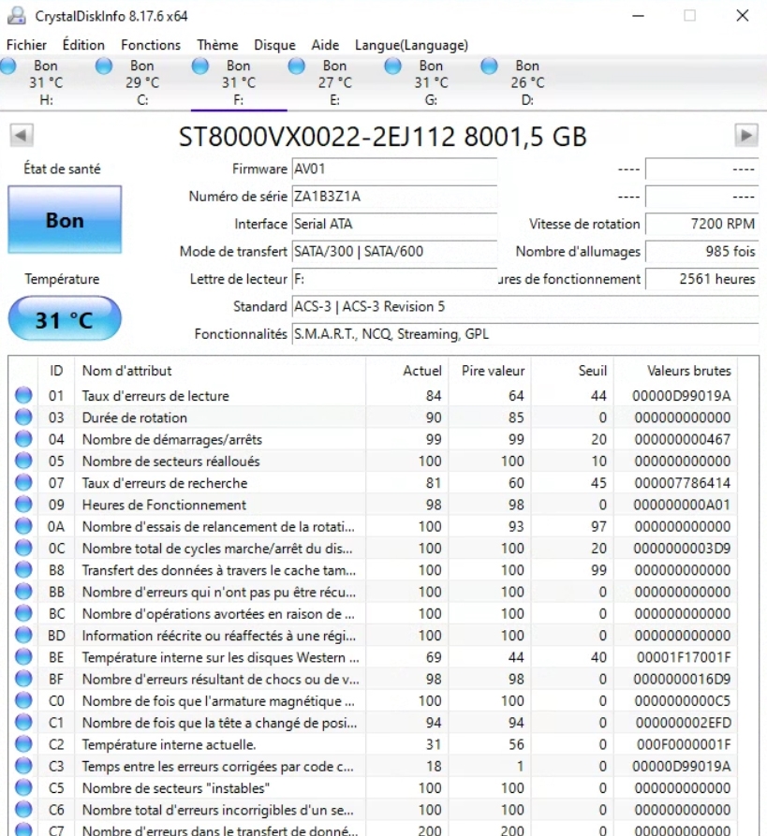Click status orb beside Taux d'erreurs de lecture
Image resolution: width=767 pixels, height=836 pixels.
pos(23,396)
